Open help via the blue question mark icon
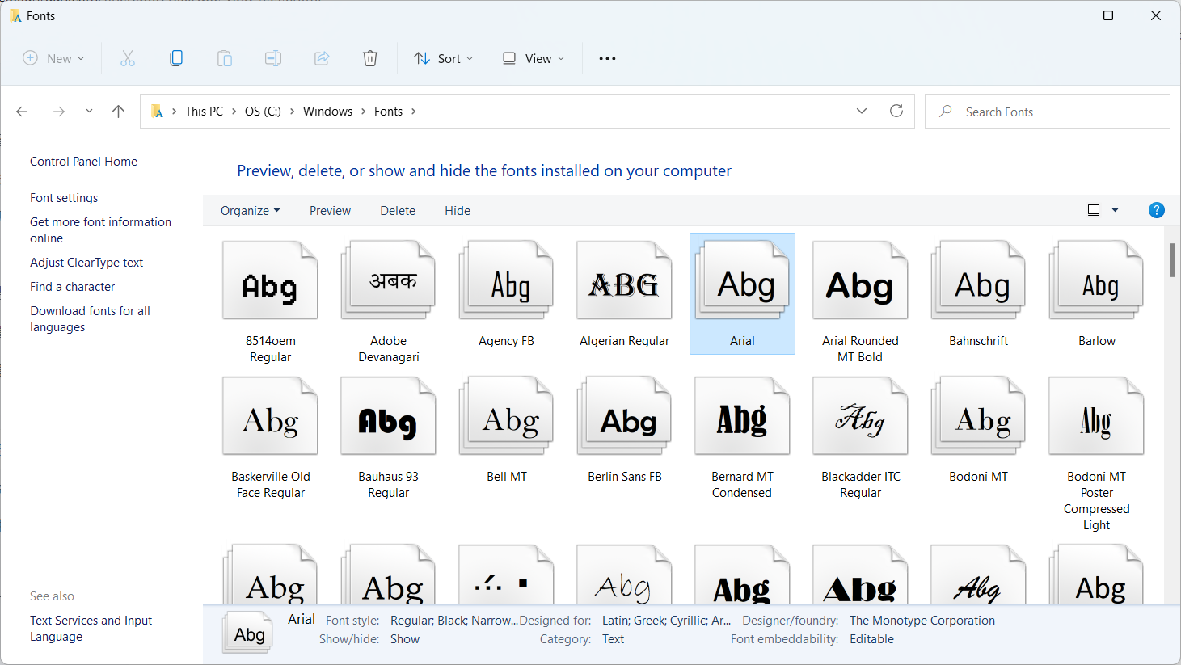The width and height of the screenshot is (1181, 665). tap(1156, 209)
